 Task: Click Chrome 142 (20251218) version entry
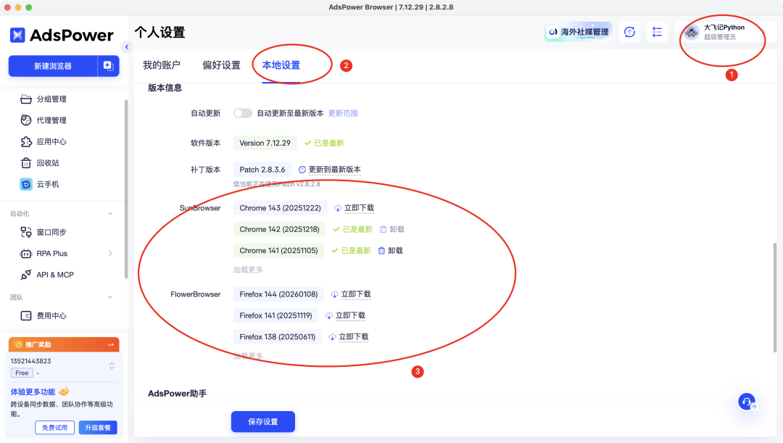[x=279, y=229]
